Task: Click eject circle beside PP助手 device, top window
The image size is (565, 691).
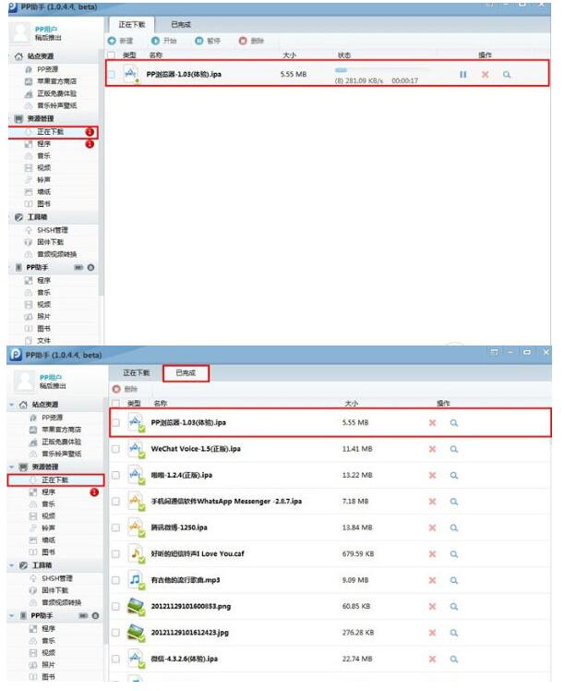Action: (x=90, y=268)
